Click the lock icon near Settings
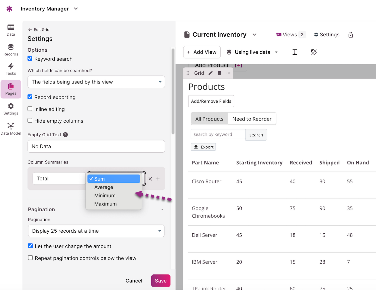The height and width of the screenshot is (290, 376). coord(350,35)
